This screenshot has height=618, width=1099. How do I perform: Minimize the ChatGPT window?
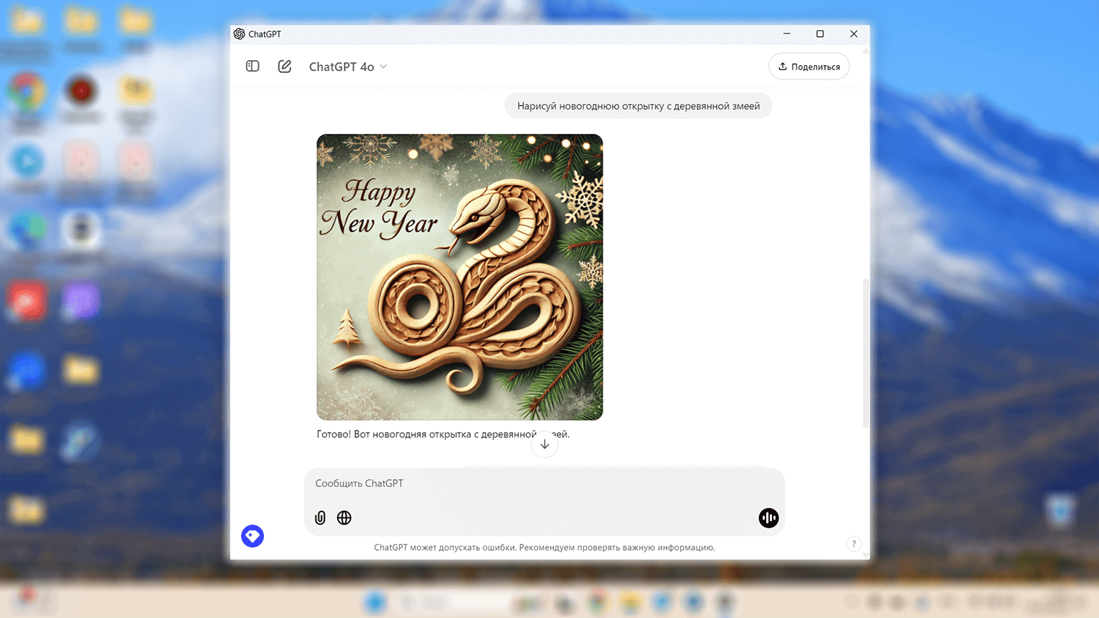(x=786, y=34)
